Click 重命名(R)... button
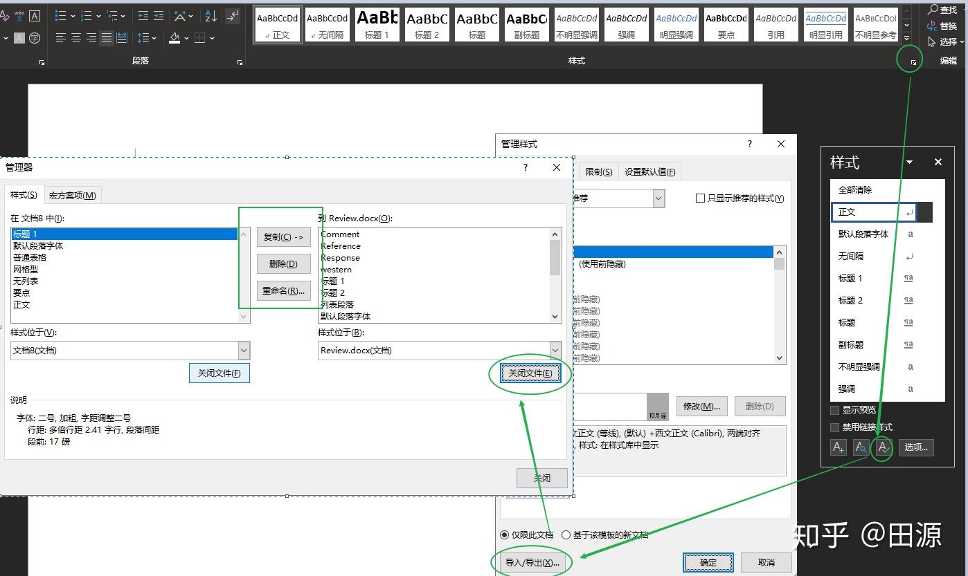Screen dimensions: 968x576 coord(284,291)
